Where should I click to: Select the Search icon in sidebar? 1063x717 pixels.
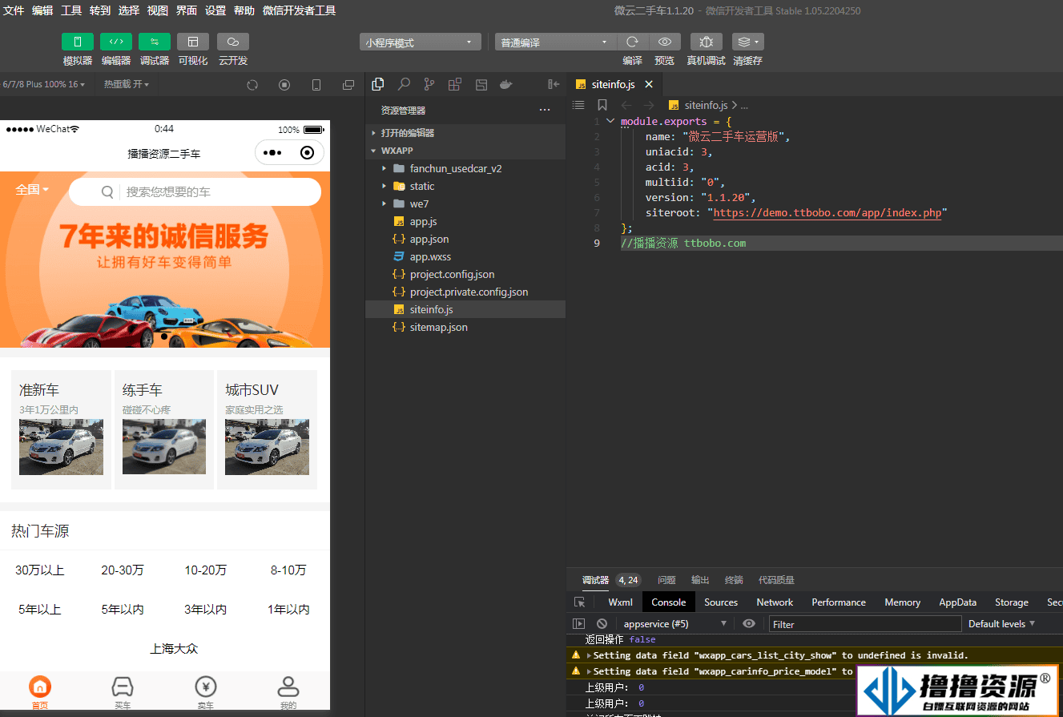pos(404,84)
